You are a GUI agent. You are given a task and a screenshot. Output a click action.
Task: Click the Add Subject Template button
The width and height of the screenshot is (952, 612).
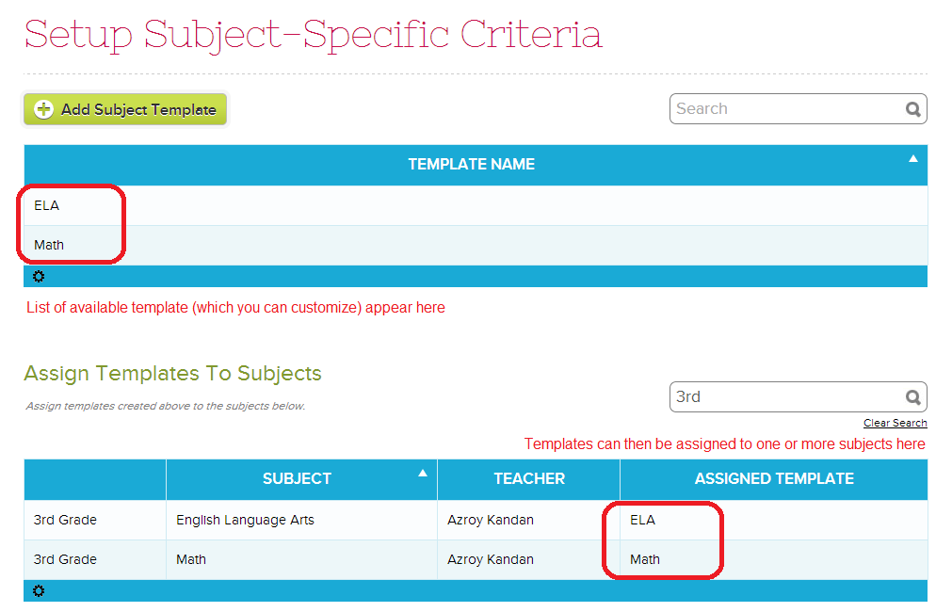pos(137,109)
